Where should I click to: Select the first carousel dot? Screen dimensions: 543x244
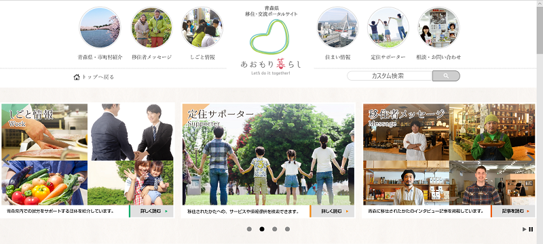[249, 229]
